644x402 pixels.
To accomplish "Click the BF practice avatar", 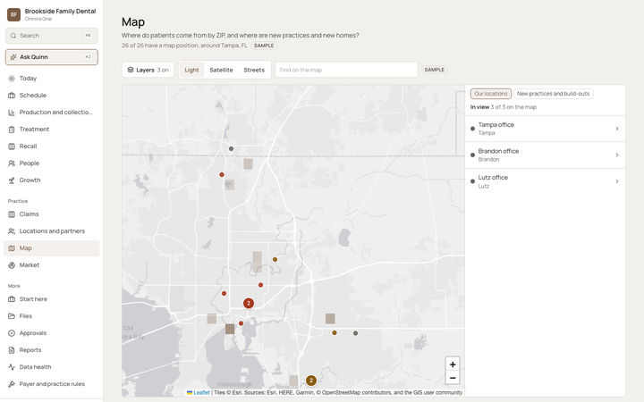I will click(x=13, y=14).
